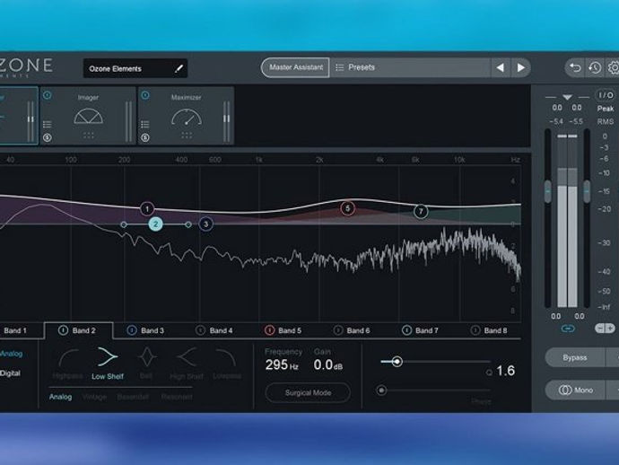619x465 pixels.
Task: Select EQ node 2 on the curve
Action: click(155, 224)
